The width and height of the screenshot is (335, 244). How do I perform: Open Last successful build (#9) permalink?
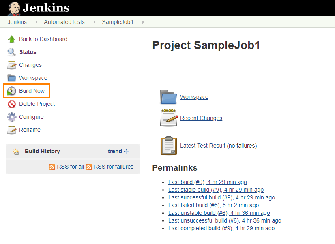(221, 197)
